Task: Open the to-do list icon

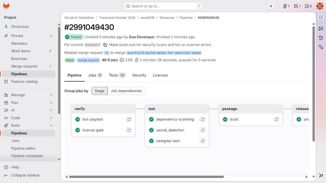Action: (x=308, y=6)
